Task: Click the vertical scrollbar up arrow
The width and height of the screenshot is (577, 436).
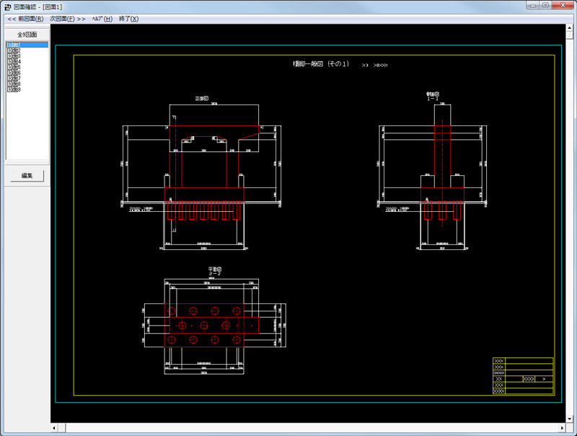Action: pyautogui.click(x=570, y=28)
